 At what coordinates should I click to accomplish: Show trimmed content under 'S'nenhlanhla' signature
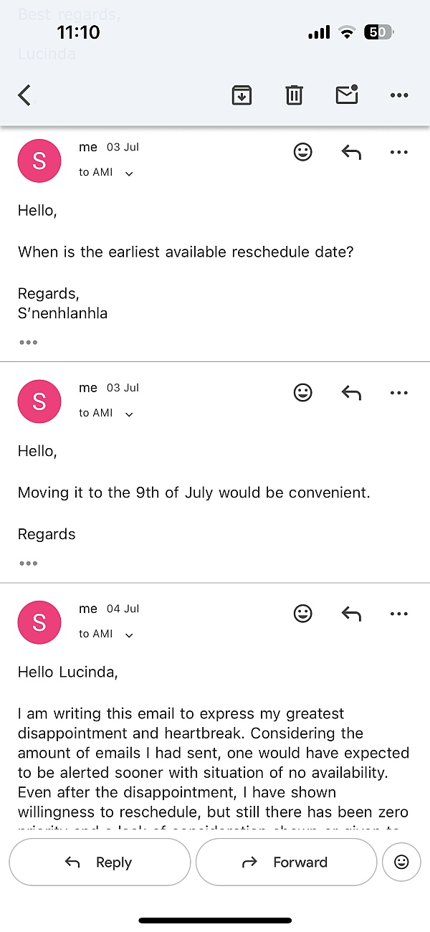[29, 342]
